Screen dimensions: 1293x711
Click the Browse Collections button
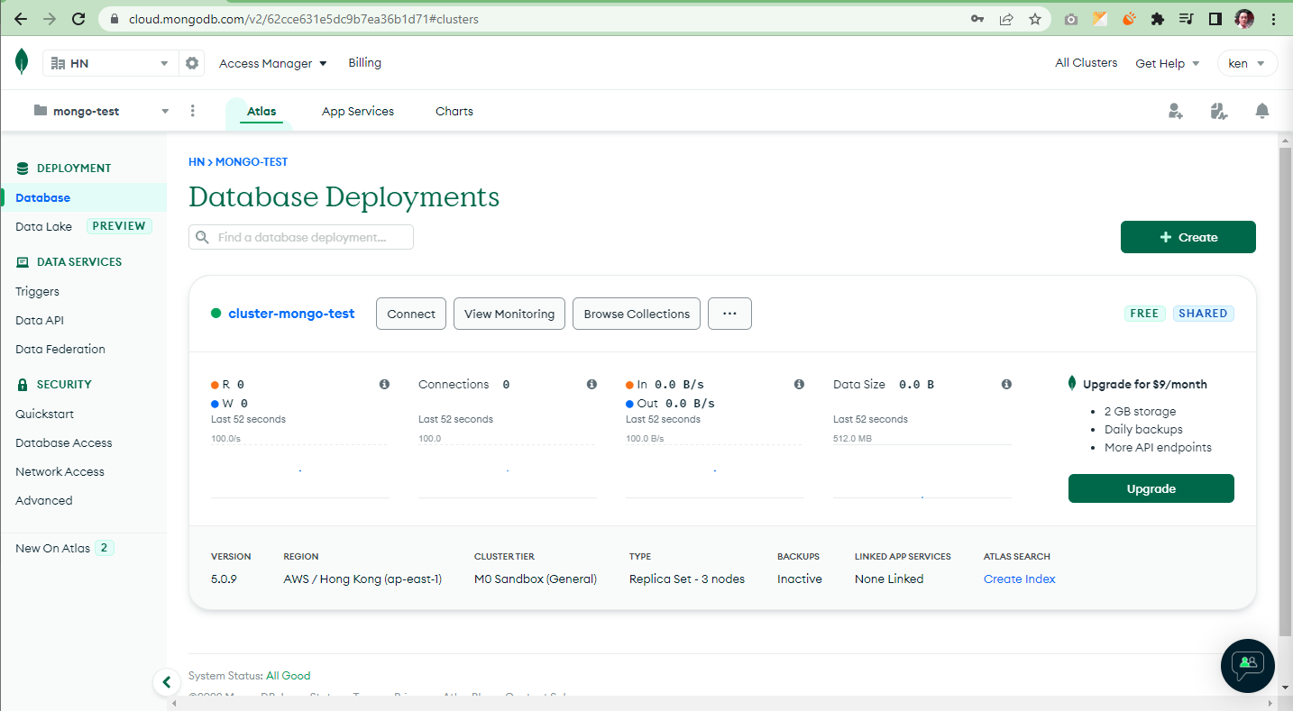637,314
